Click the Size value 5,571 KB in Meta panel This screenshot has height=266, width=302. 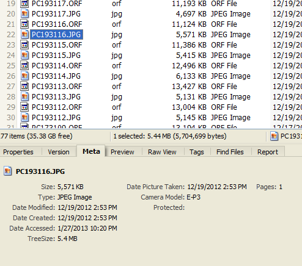70,187
